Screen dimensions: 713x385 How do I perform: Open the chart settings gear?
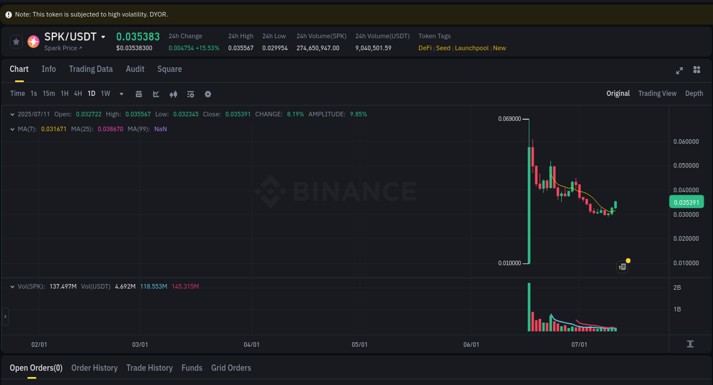(x=208, y=94)
